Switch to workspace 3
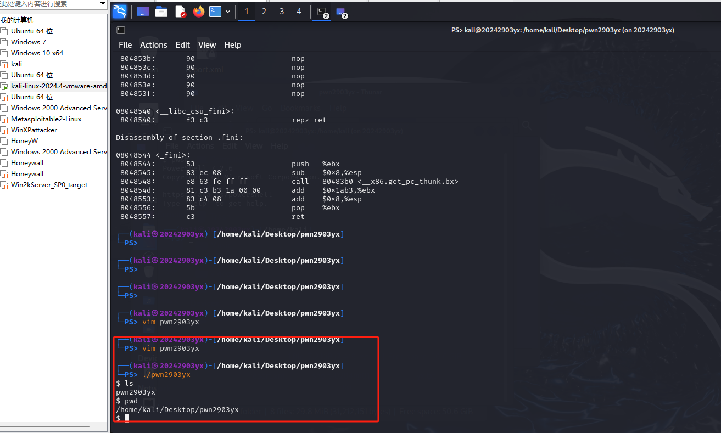 coord(282,12)
